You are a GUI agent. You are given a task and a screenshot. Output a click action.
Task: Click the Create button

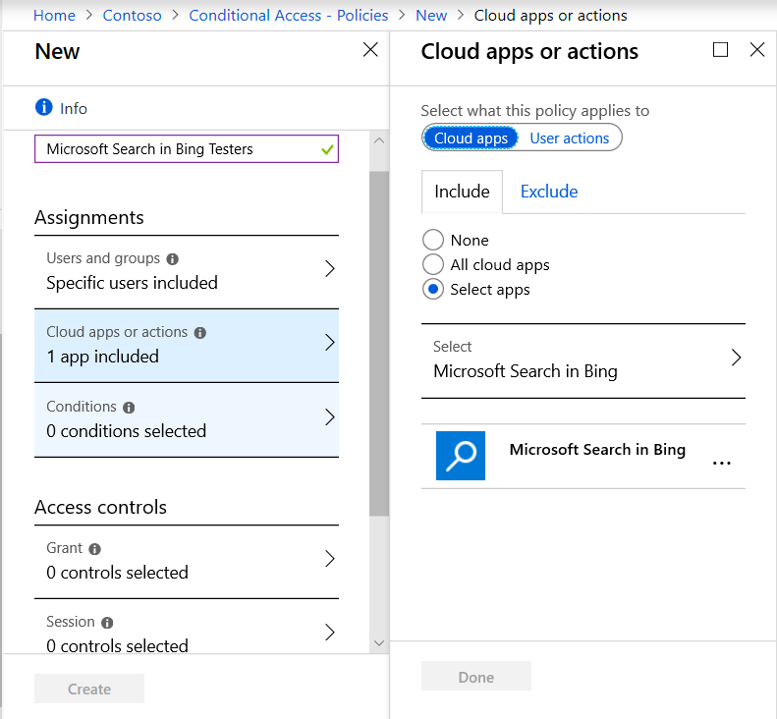point(89,689)
